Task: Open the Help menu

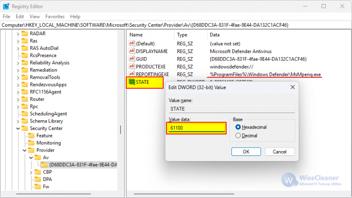Action: [75, 17]
